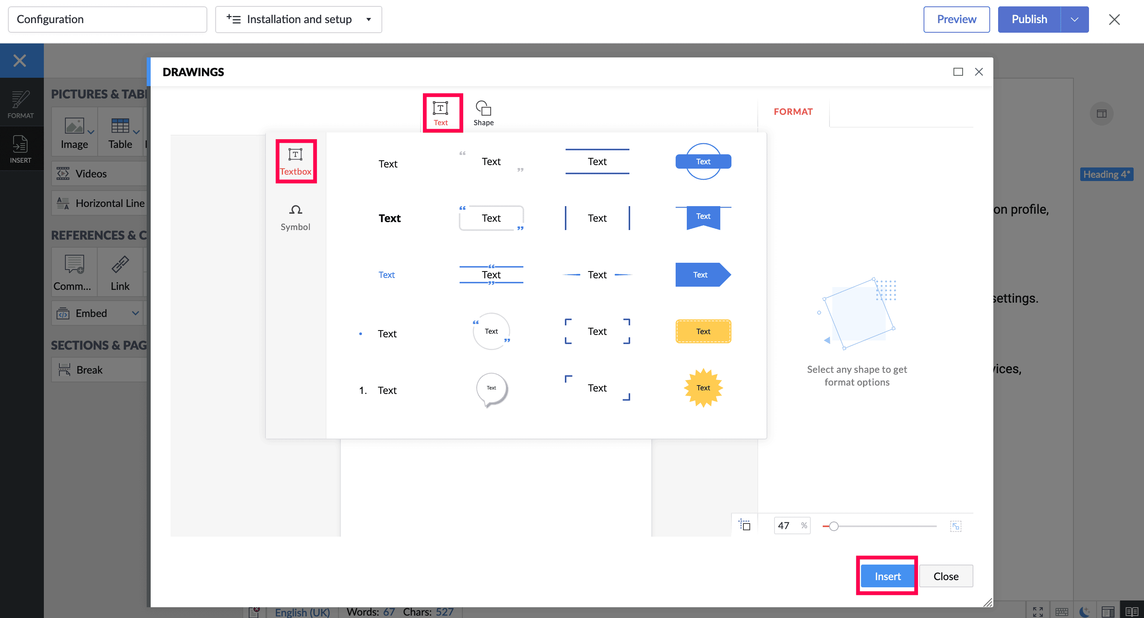Click the zoom slider handle
The width and height of the screenshot is (1144, 618).
833,526
